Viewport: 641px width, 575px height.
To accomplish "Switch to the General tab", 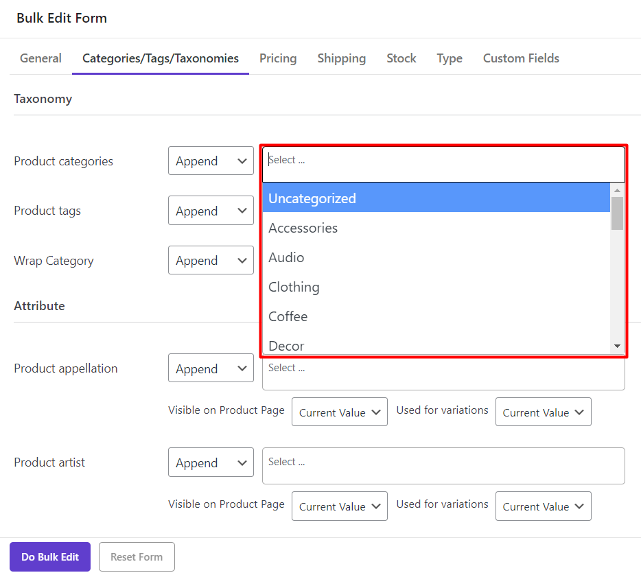I will click(x=40, y=58).
